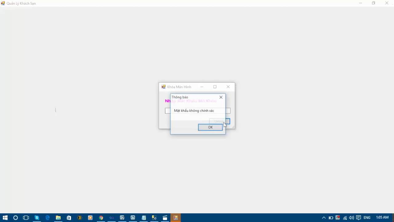
Task: Click the 'Mật khẩu không chính xác' message text
Action: pyautogui.click(x=194, y=111)
